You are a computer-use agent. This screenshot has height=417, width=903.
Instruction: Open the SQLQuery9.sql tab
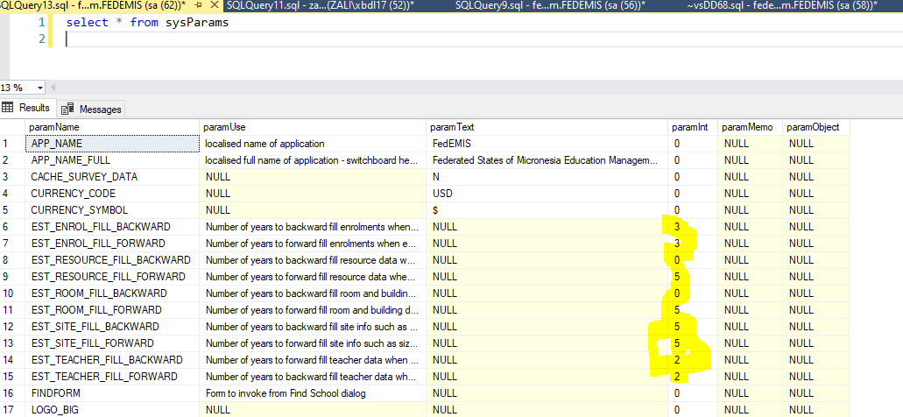[x=550, y=6]
